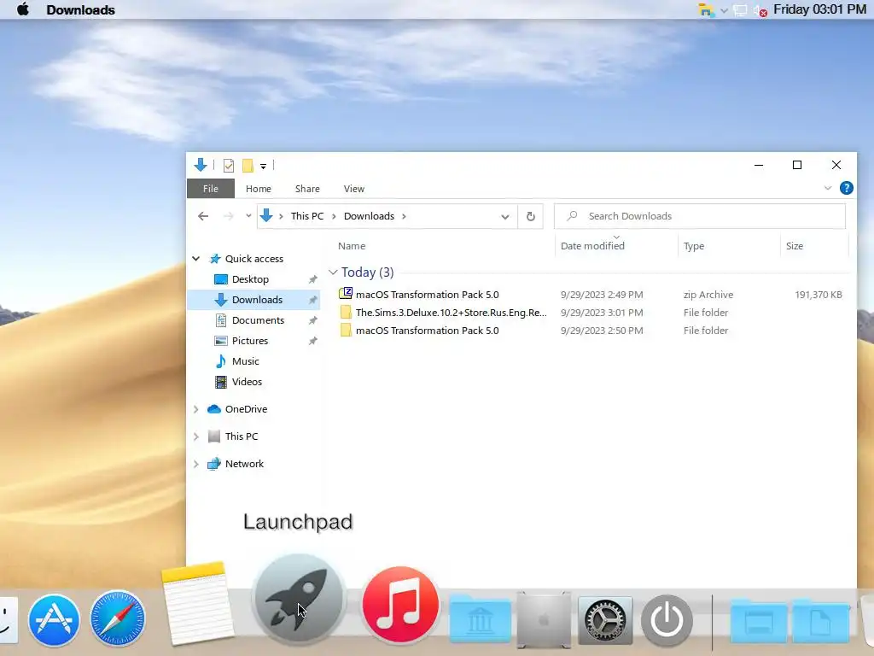Open the Share ribbon tab
The width and height of the screenshot is (874, 656).
click(307, 189)
